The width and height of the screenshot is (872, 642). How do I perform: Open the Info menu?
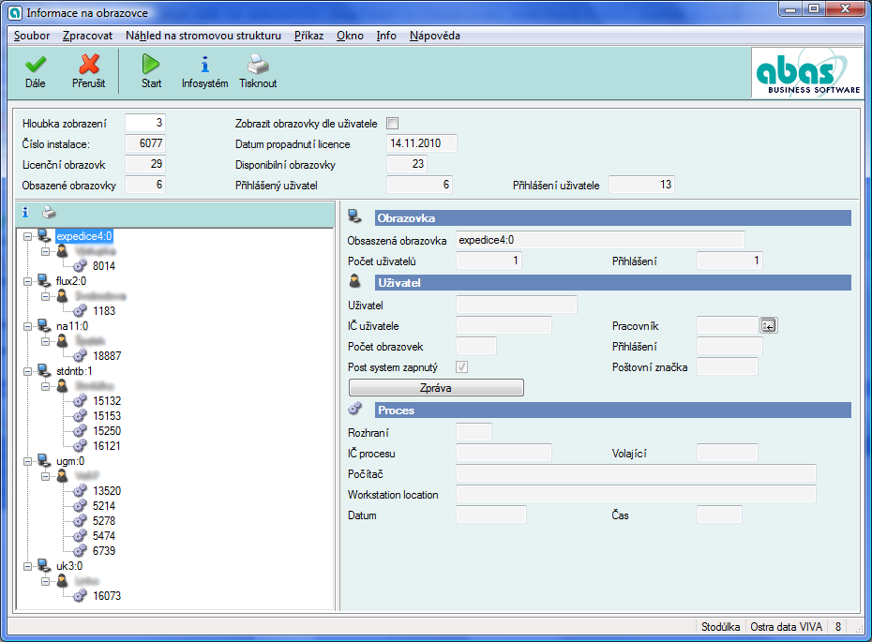[386, 36]
